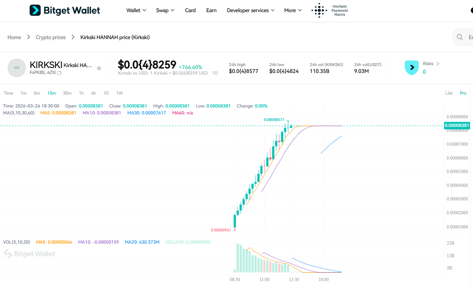The width and height of the screenshot is (473, 286).
Task: Click inside the search input field
Action: (470, 37)
